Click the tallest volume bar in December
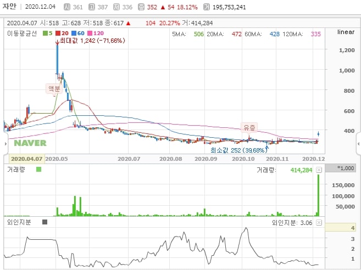The width and height of the screenshot is (361, 270). (319, 195)
